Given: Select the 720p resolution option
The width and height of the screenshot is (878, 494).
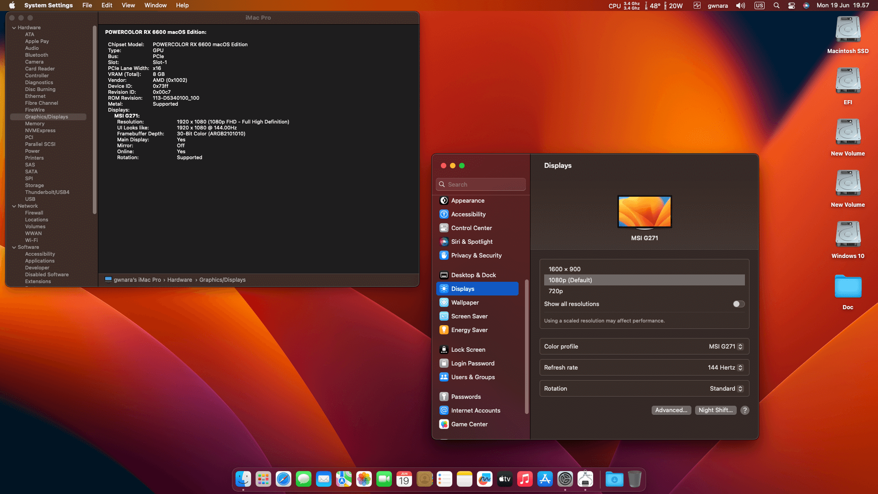Looking at the screenshot, I should (x=556, y=291).
